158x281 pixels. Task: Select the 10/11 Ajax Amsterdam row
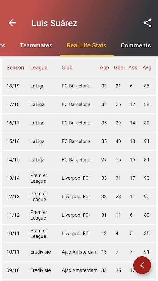[79, 252]
